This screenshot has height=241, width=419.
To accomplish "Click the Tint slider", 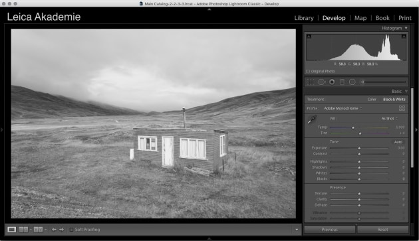I will click(359, 133).
